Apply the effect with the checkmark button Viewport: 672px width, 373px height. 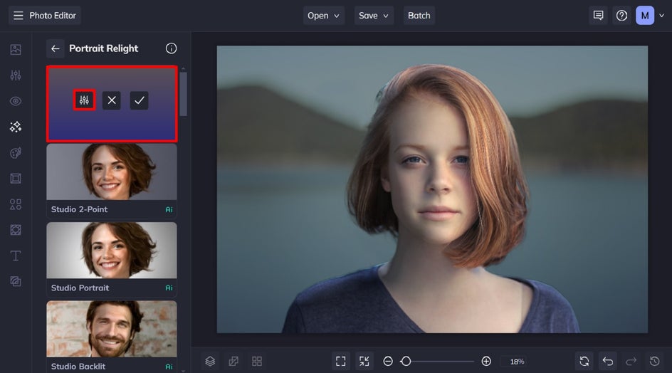coord(139,100)
